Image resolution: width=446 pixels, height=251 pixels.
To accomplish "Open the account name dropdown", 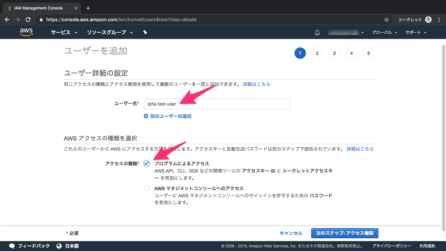I will pos(346,32).
